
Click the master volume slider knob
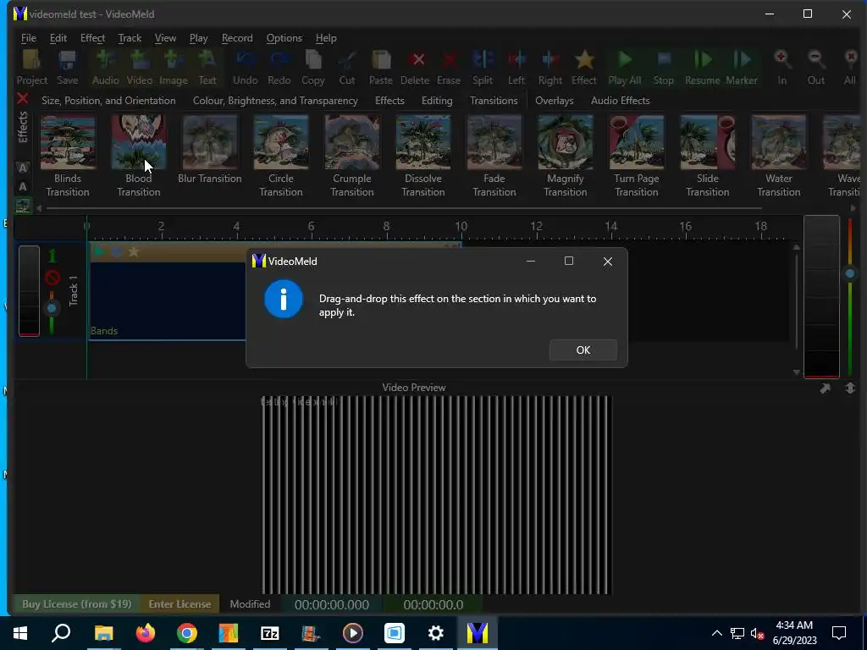coord(850,273)
